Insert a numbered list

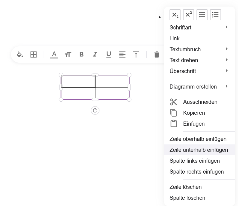(x=215, y=15)
